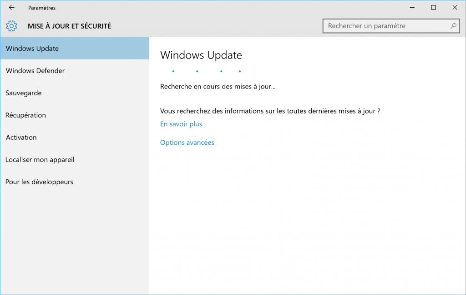Go to Récupération settings
The width and height of the screenshot is (466, 295).
coord(75,115)
